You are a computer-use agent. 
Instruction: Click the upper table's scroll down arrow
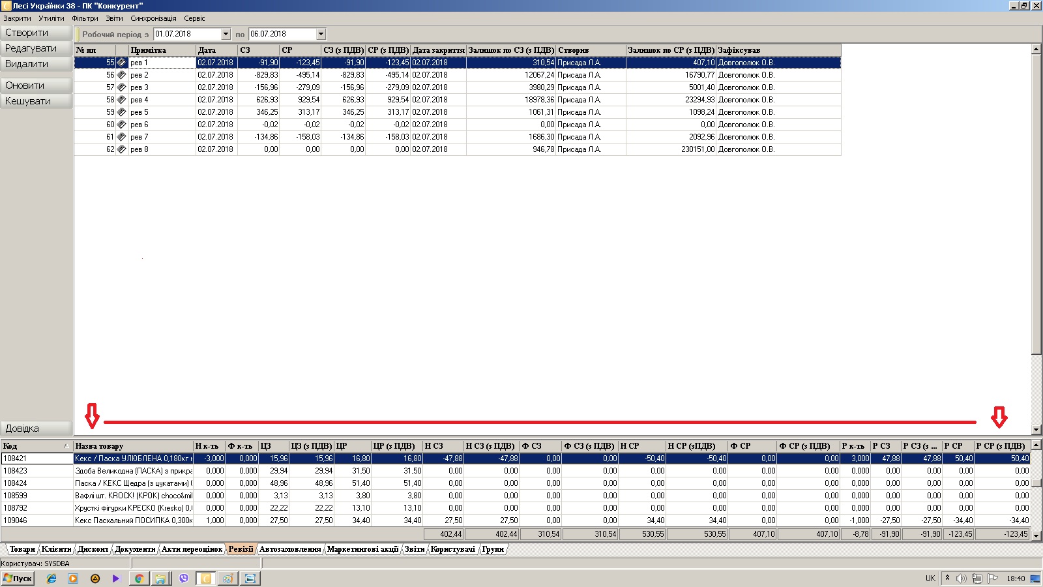pos(1036,430)
